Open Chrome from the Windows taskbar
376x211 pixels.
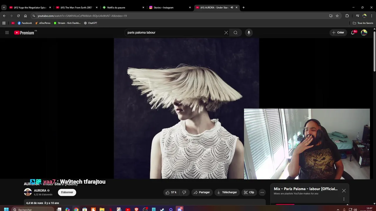coord(76,209)
